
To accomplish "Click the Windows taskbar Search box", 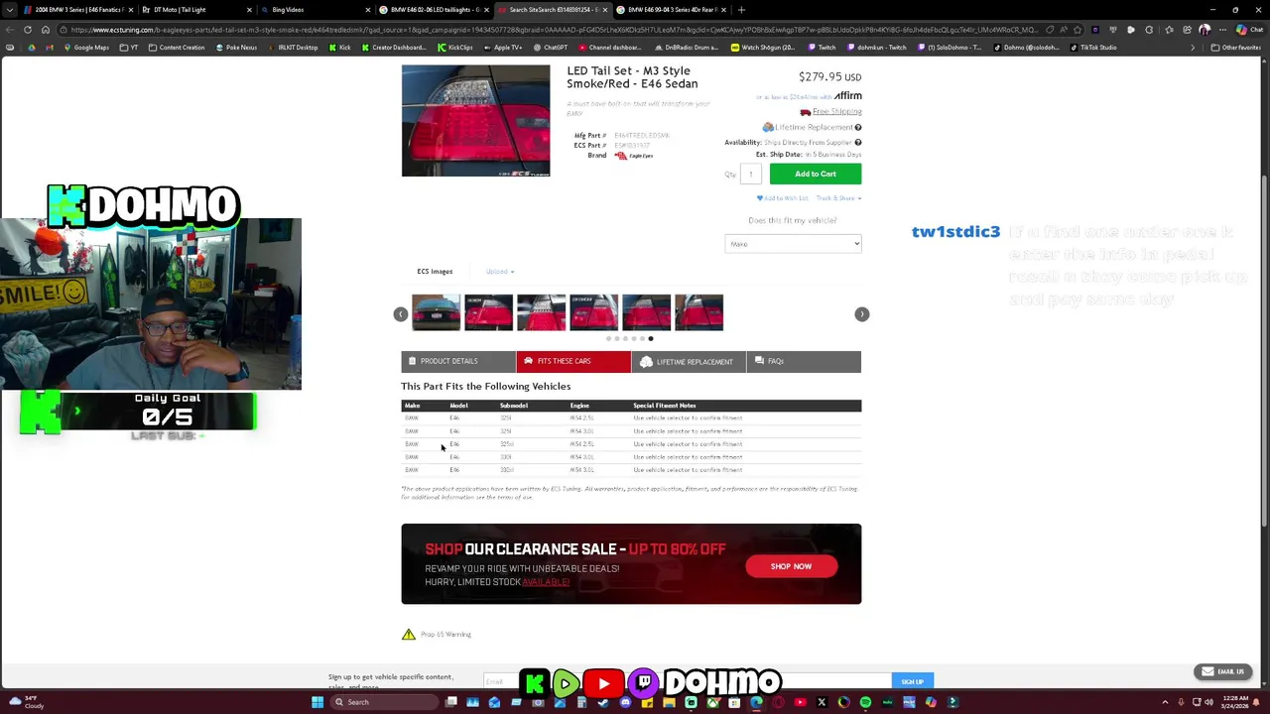I will [385, 702].
